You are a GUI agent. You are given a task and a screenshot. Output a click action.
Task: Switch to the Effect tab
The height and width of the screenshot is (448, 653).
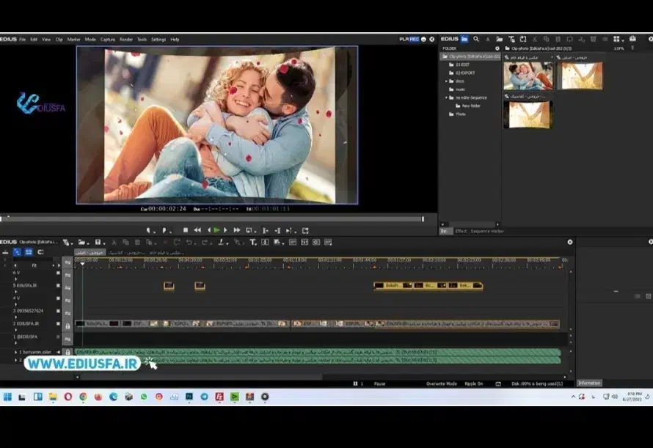[x=461, y=231]
